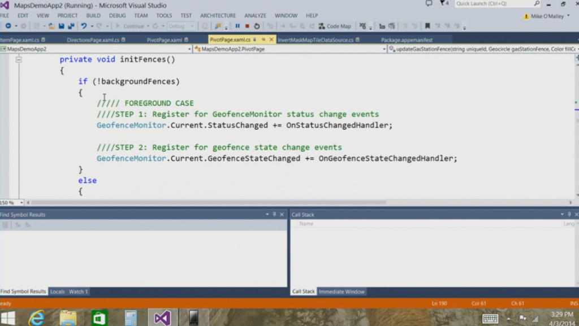Open the ARCHITECTURE menu
This screenshot has width=579, height=326.
[x=218, y=15]
